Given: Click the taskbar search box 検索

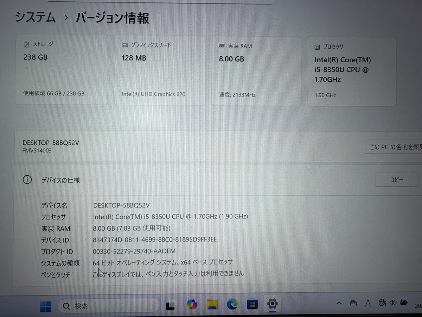Looking at the screenshot, I should click(x=109, y=306).
